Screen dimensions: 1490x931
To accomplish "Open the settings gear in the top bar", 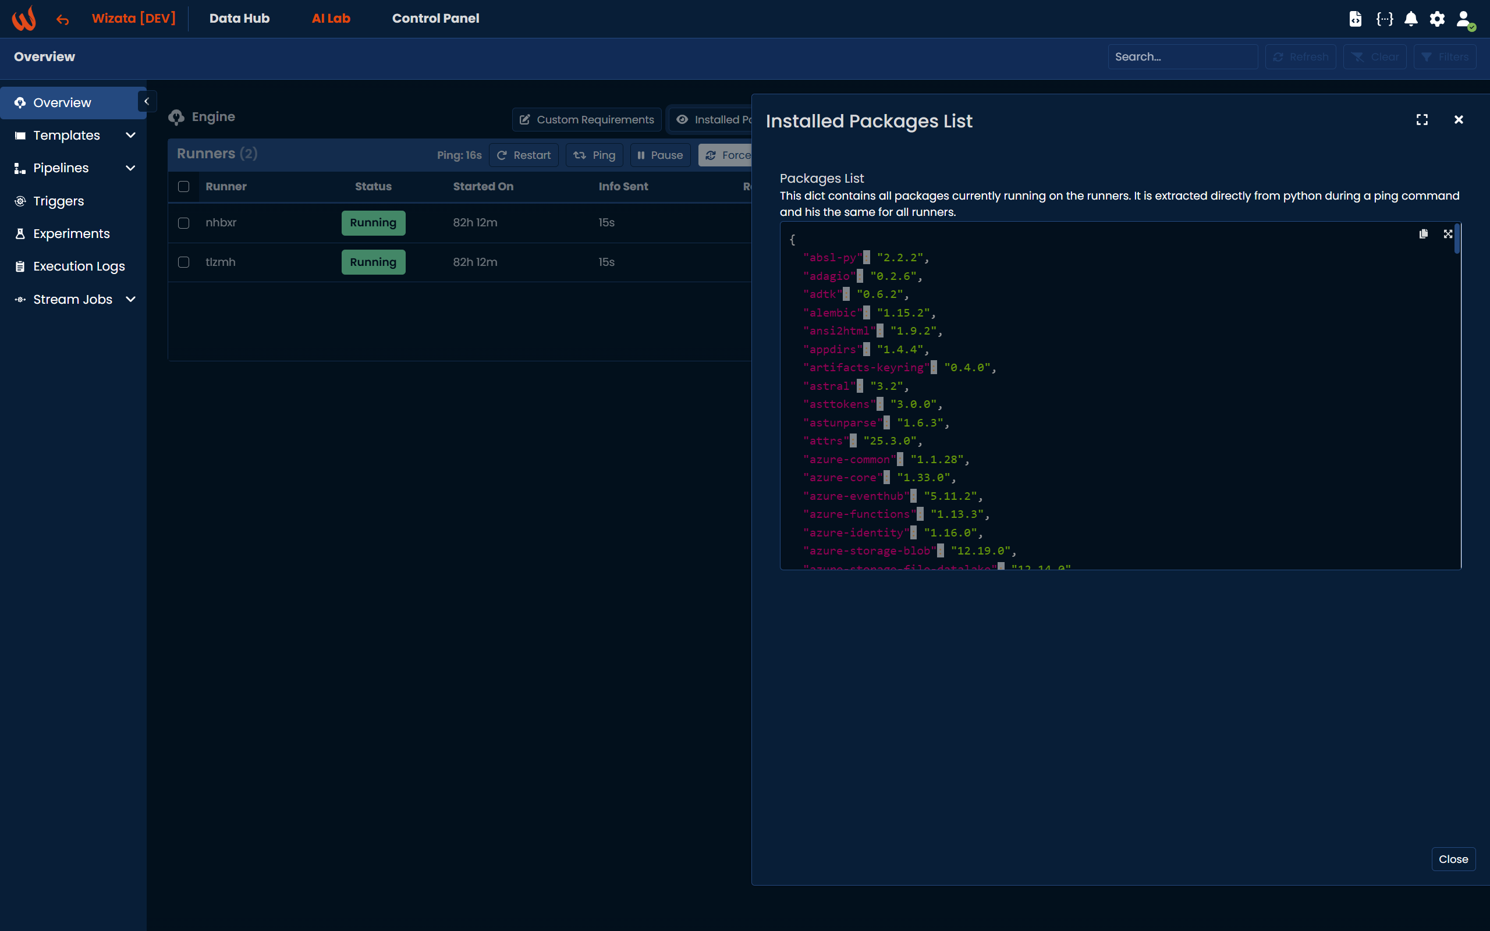I will (x=1437, y=19).
